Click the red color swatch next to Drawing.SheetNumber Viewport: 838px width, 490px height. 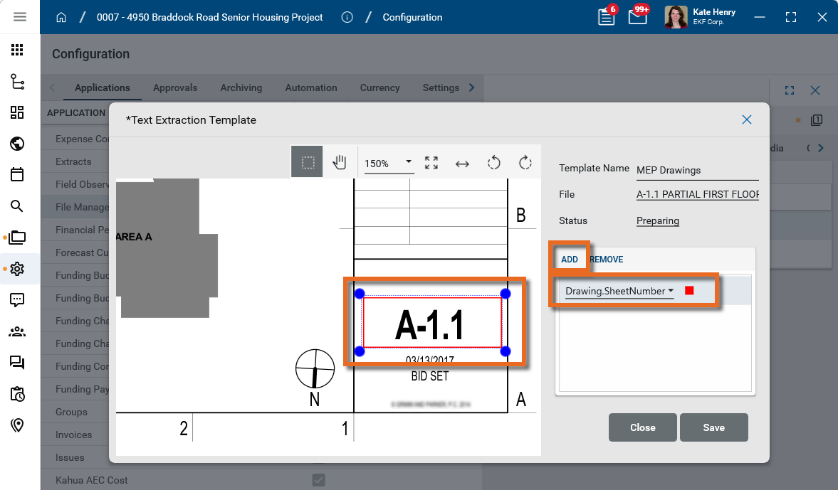[689, 291]
